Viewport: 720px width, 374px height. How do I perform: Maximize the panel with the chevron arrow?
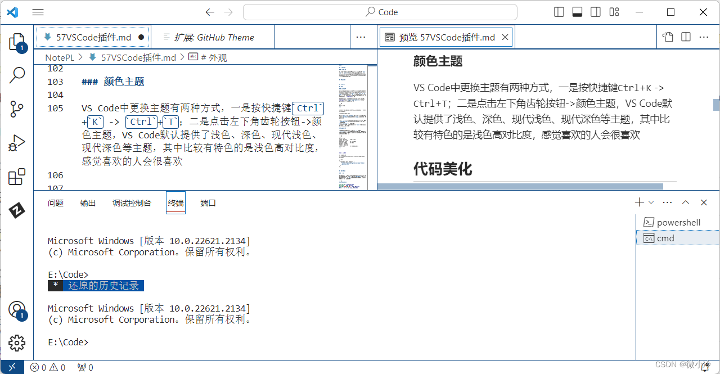click(685, 202)
